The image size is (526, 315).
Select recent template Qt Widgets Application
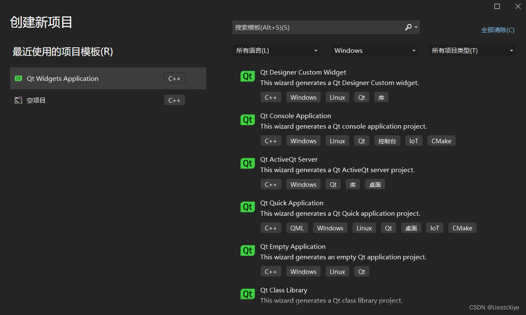(x=108, y=78)
